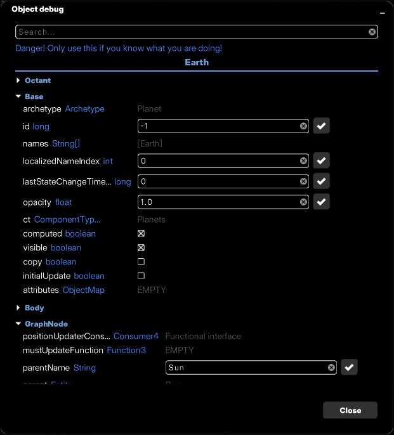Image resolution: width=394 pixels, height=435 pixels.
Task: Clear the id field value
Action: pyautogui.click(x=303, y=126)
